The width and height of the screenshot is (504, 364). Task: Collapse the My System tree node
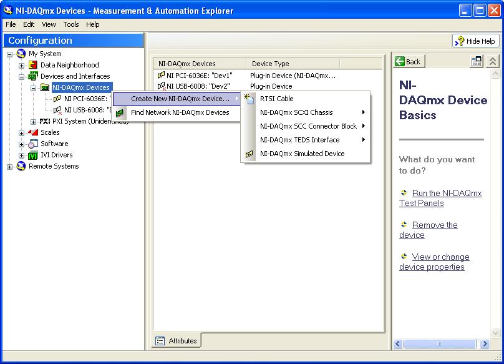point(9,54)
